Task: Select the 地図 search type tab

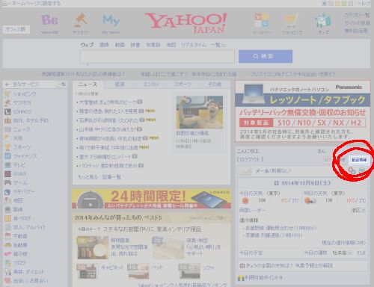Action: (x=171, y=45)
